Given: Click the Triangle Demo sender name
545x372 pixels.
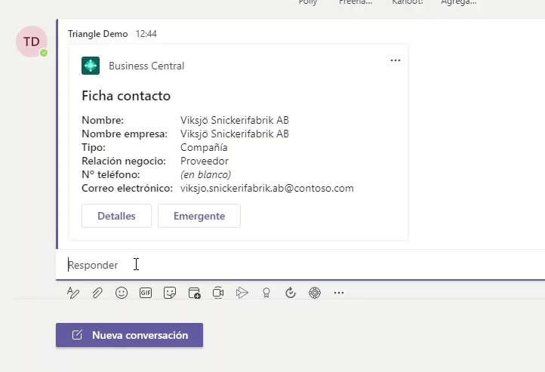Looking at the screenshot, I should click(97, 34).
